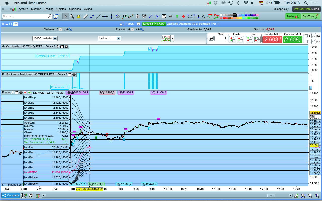Open the Ayuda menu
Screen dimensions: 322x201
tap(88, 9)
